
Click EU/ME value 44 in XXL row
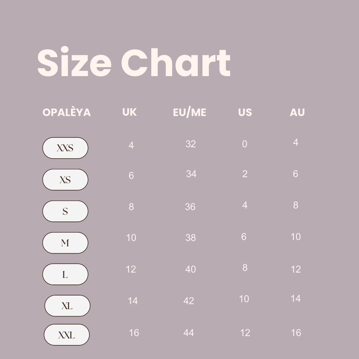(188, 332)
